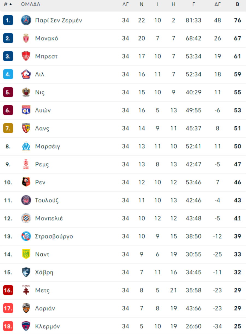Screen dimensions: 246x334
Task: Select the Metz club crest
Action: pos(26,290)
